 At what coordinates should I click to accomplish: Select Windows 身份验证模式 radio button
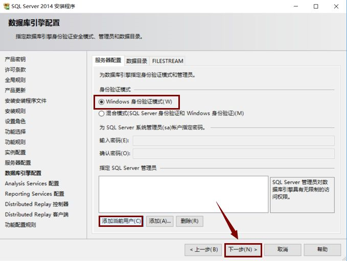(101, 102)
